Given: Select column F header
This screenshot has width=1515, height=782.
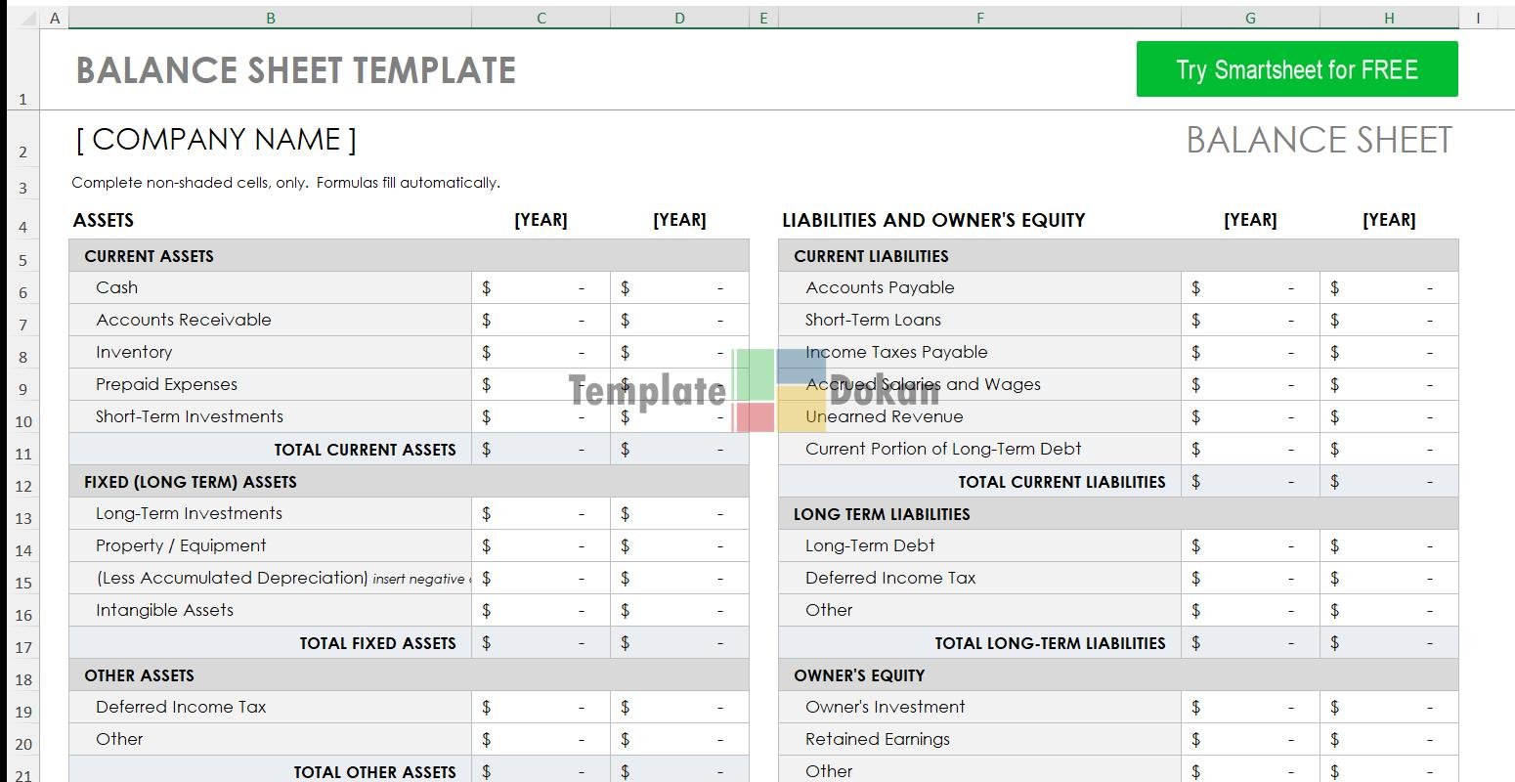Looking at the screenshot, I should (x=979, y=18).
